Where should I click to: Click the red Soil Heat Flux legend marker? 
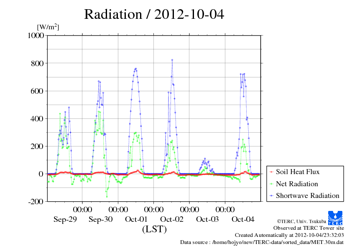coord(271,172)
